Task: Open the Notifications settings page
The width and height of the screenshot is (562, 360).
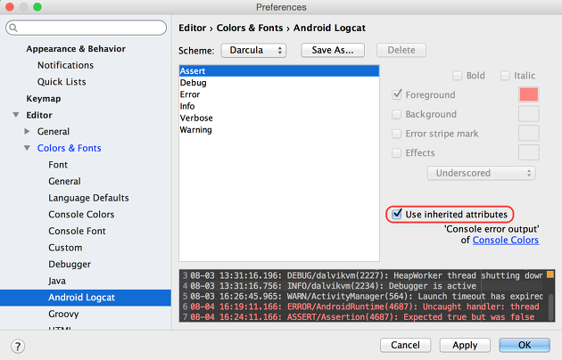Action: (x=65, y=65)
